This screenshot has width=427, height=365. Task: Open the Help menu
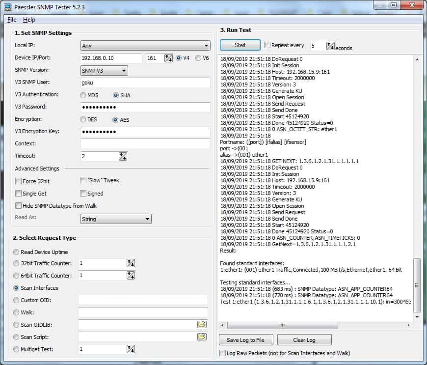tap(29, 20)
